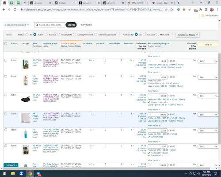221x177 pixels.
Task: Open the All Bookmarks folder
Action: point(210,15)
